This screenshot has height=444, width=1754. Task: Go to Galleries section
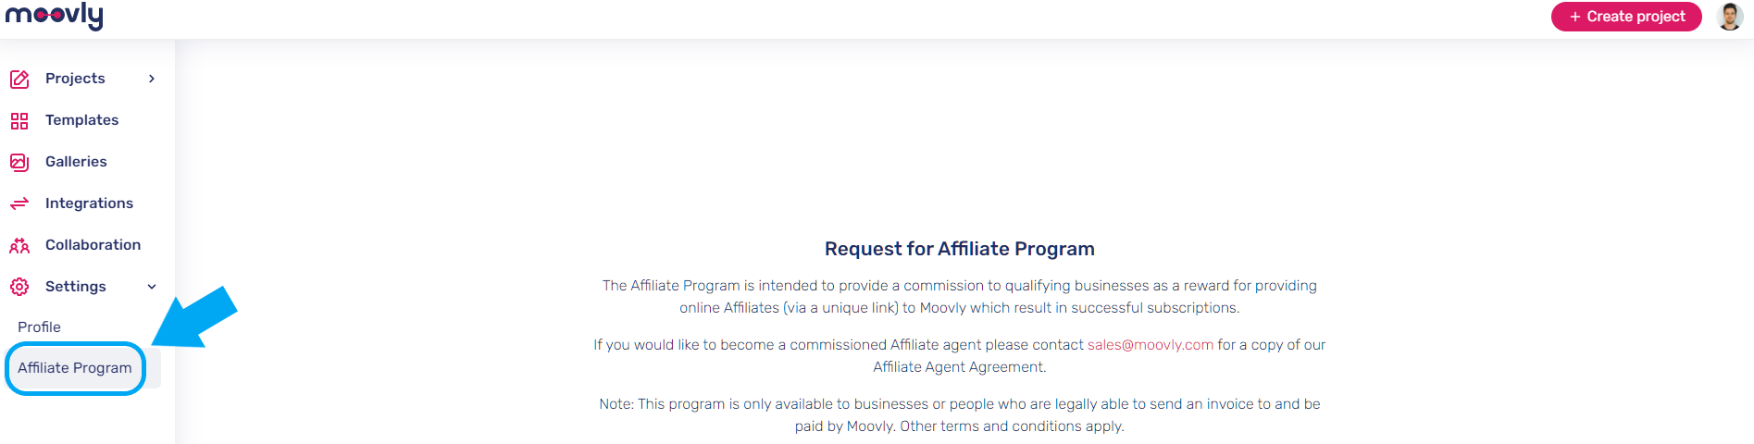pyautogui.click(x=76, y=162)
